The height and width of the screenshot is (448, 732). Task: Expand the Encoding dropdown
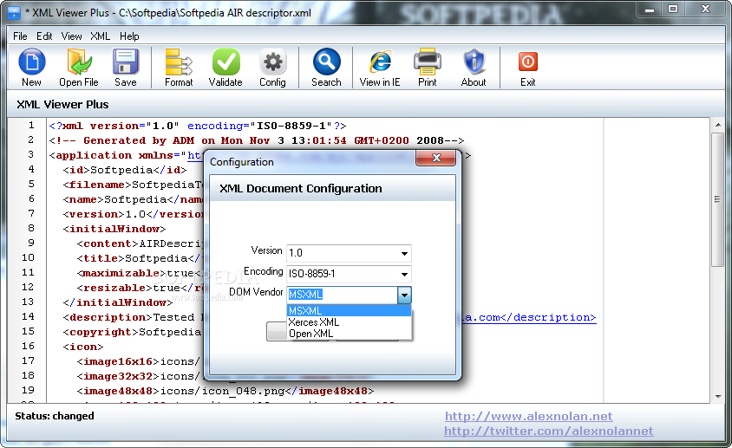pos(404,275)
